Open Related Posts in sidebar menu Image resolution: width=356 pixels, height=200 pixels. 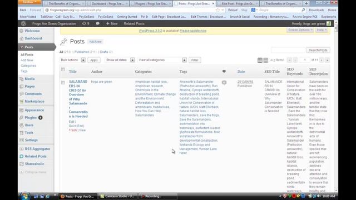coord(36,157)
